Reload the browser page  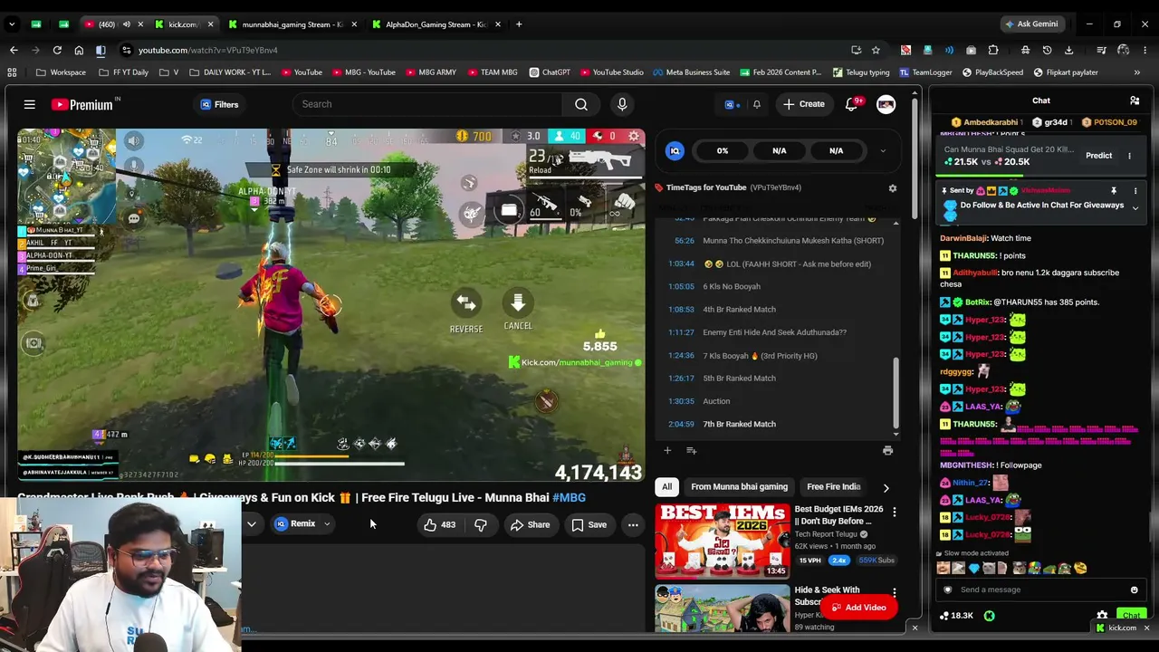(x=57, y=50)
